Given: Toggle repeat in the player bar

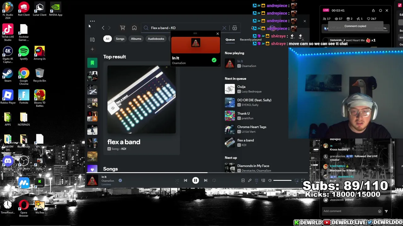Looking at the screenshot, I should (214, 180).
